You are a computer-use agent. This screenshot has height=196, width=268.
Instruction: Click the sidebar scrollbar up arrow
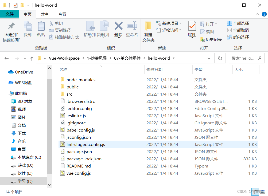(50, 68)
